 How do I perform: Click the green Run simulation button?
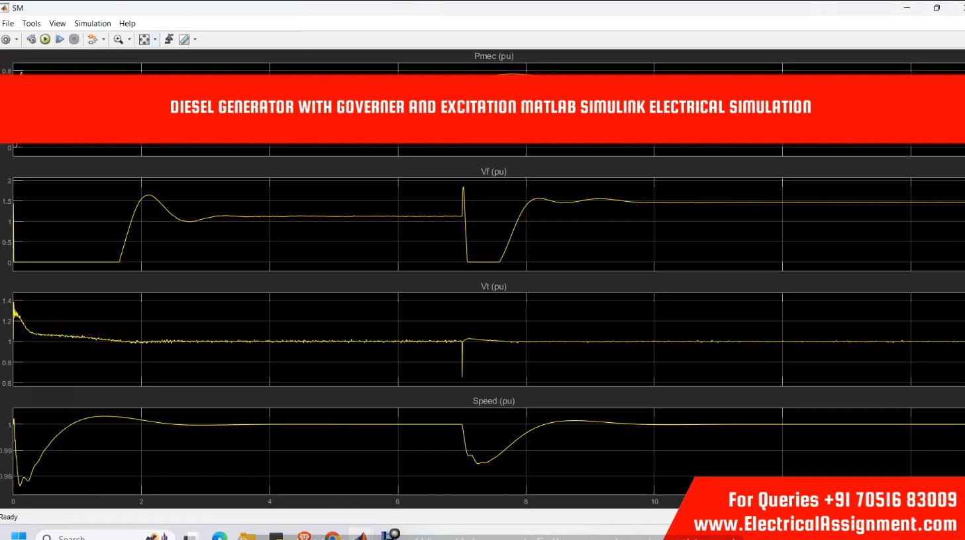coord(45,40)
